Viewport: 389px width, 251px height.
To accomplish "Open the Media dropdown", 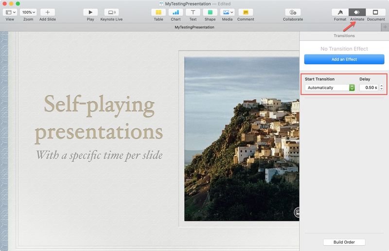I will coord(227,12).
